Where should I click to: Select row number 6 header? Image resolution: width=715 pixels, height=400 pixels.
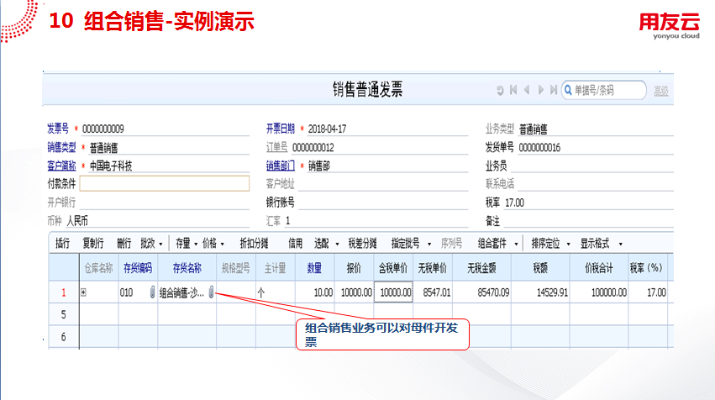pos(63,337)
